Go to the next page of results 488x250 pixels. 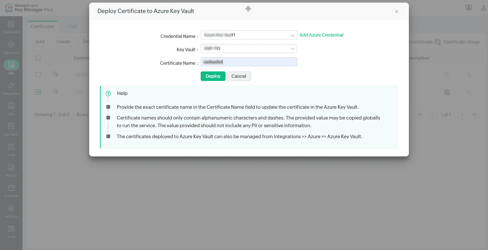pos(462,115)
